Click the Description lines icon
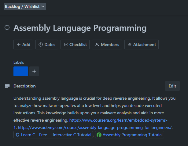 point(7,86)
